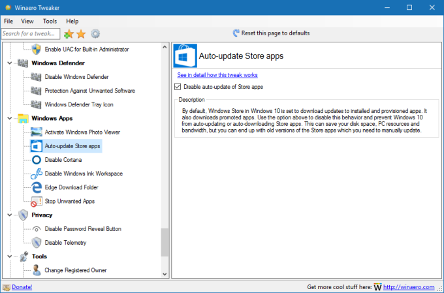Toggle Disable auto-update of Store apps checkbox
Image resolution: width=444 pixels, height=293 pixels.
[x=178, y=87]
